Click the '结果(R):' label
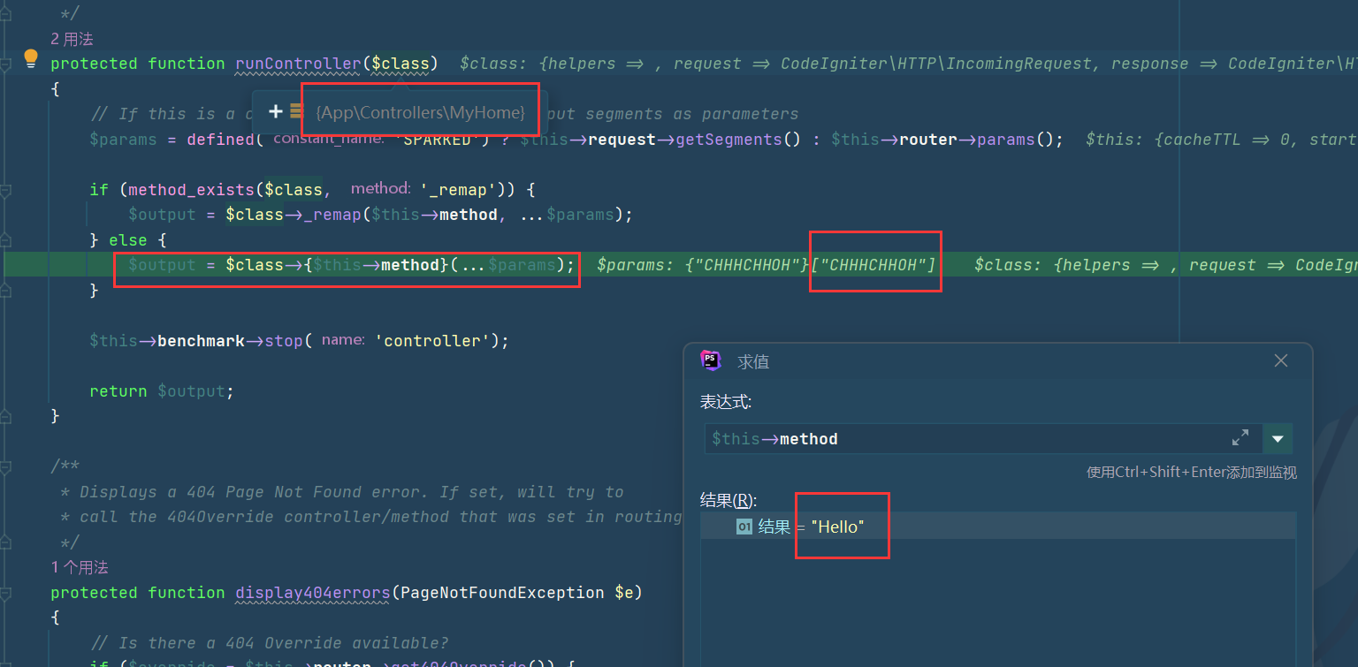1358x667 pixels. [x=729, y=501]
